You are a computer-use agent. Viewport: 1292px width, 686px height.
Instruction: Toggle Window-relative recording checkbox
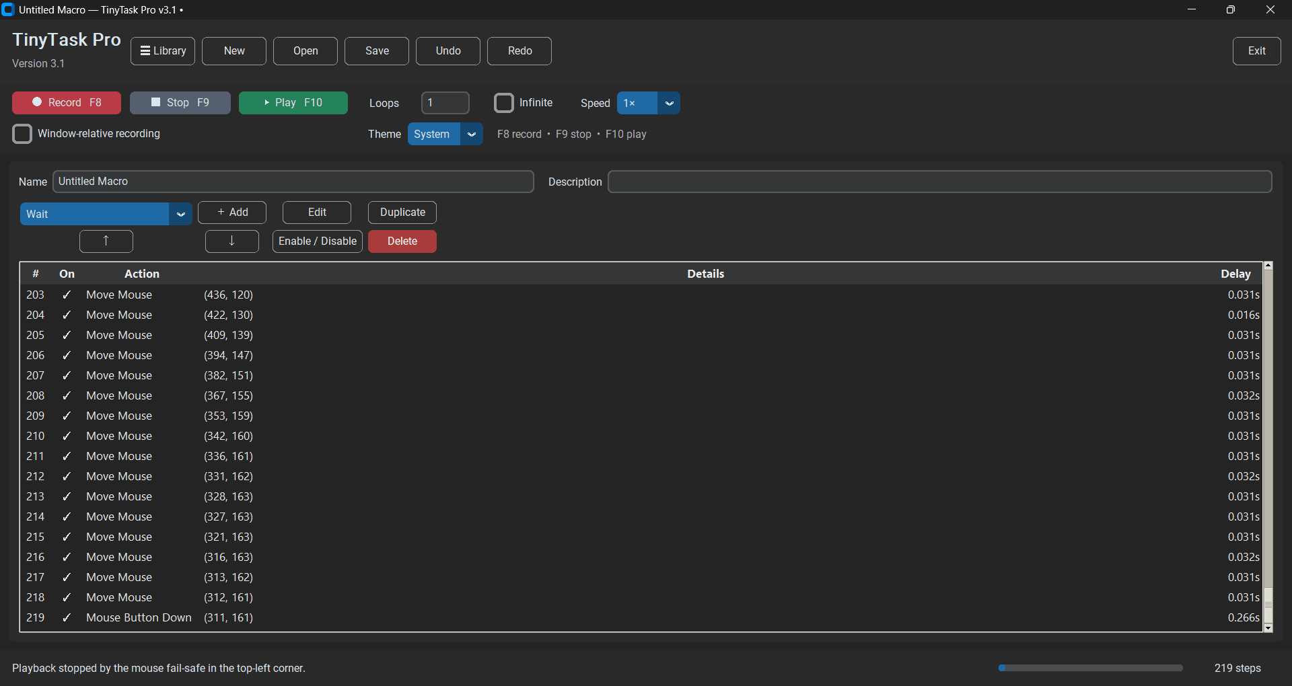(x=22, y=134)
